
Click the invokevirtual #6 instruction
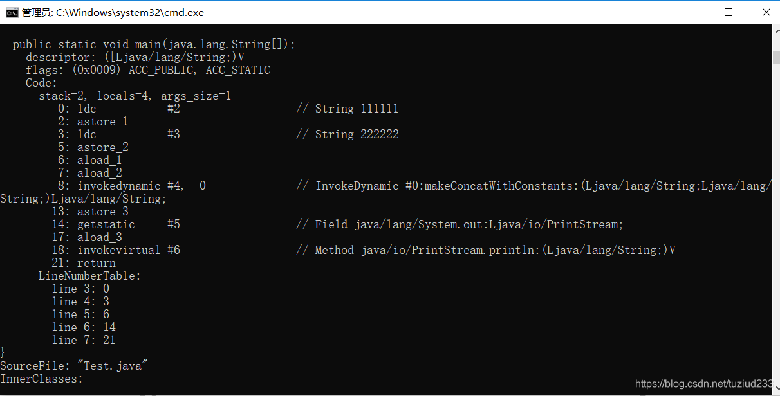coord(129,250)
